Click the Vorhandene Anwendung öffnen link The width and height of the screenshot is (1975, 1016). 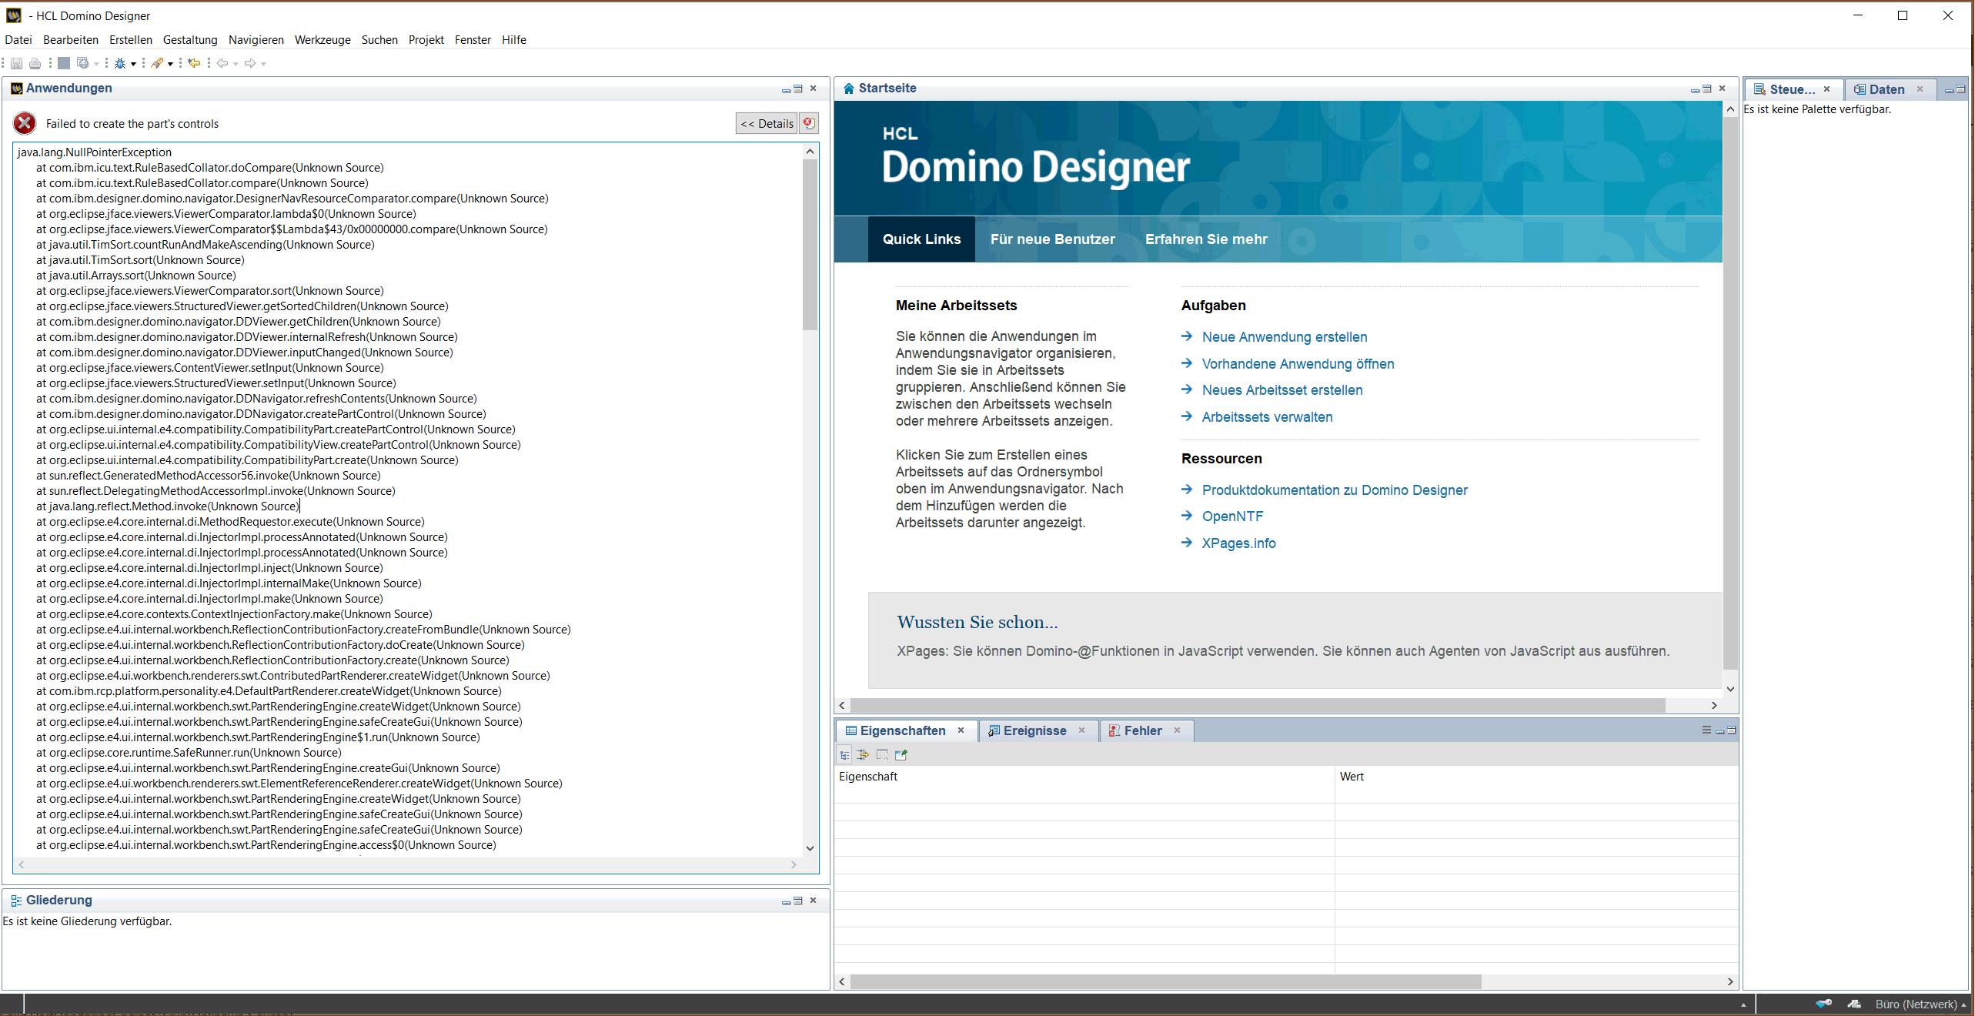(1298, 364)
